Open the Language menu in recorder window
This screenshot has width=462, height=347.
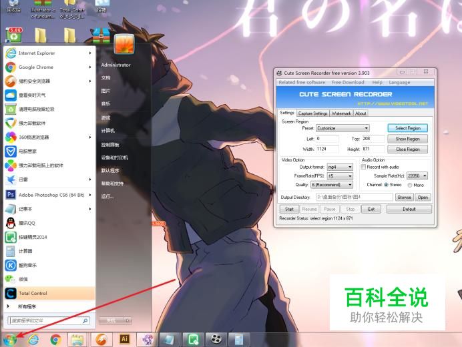[399, 83]
